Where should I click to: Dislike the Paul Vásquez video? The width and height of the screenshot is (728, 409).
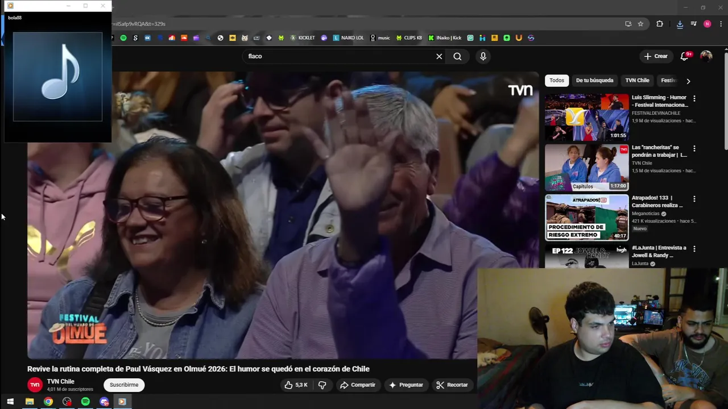tap(322, 385)
